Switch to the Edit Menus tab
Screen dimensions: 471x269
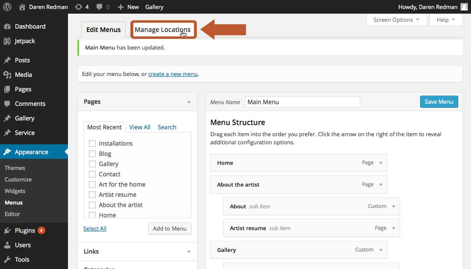103,30
